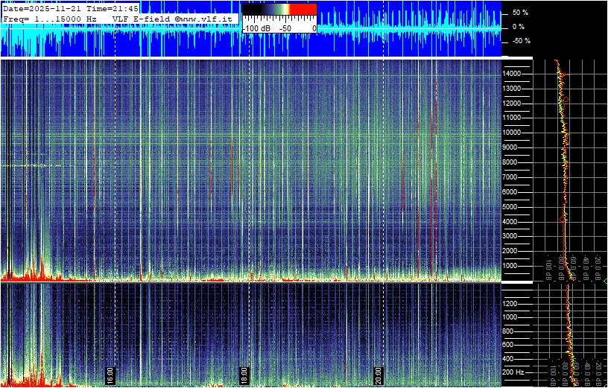Screen dimensions: 608x388
Task: Click the 16:00 time marker label
Action: point(110,375)
